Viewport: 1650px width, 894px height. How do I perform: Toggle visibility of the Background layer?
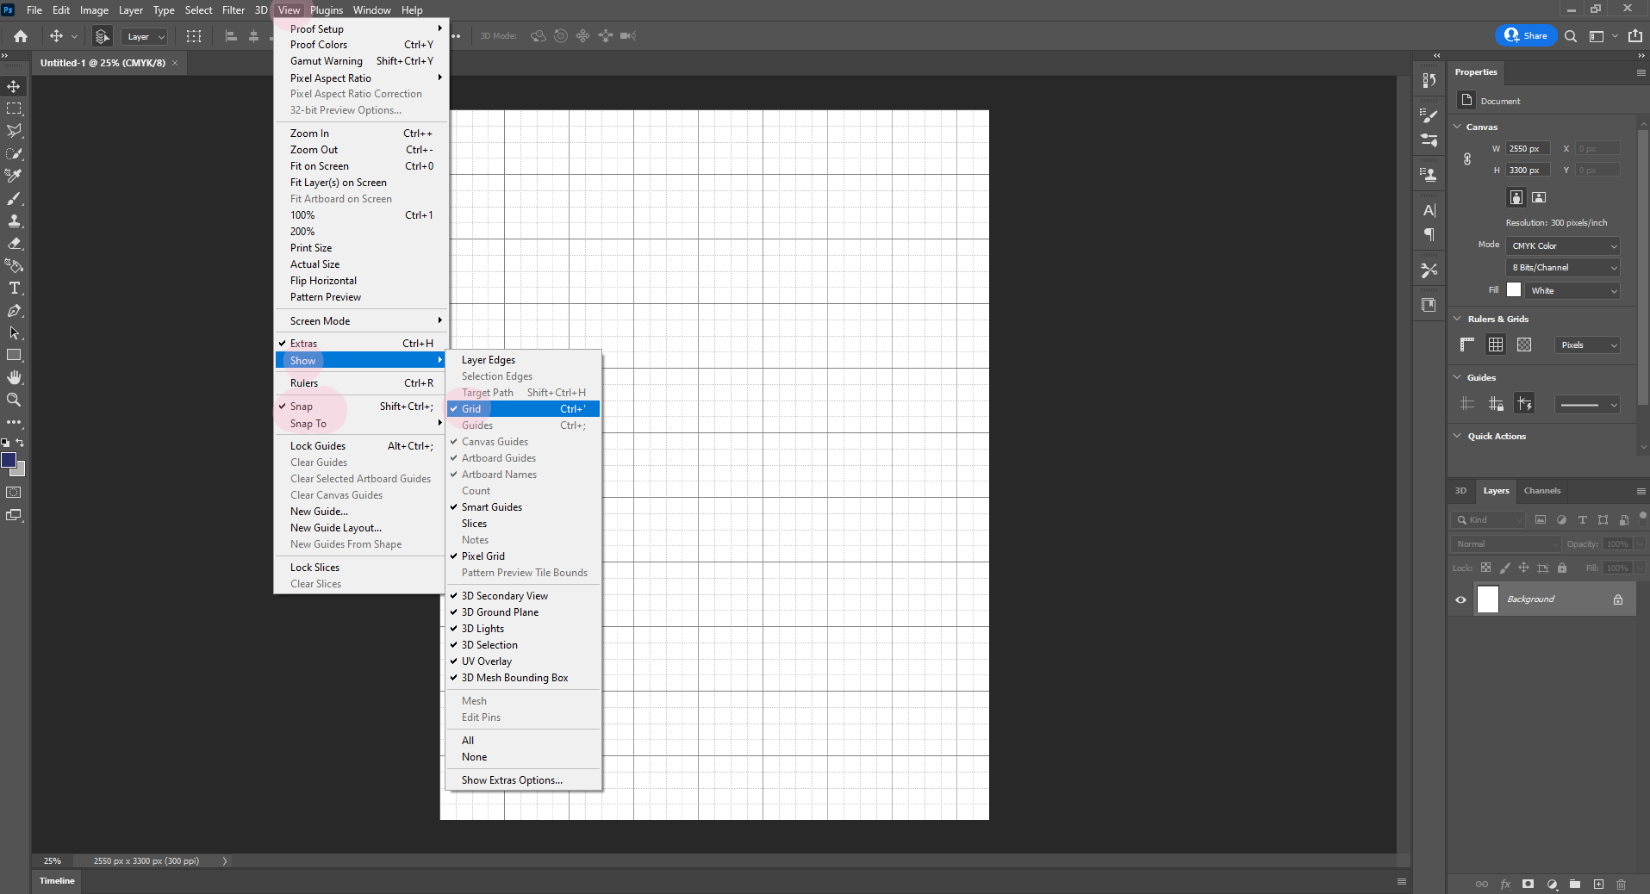pyautogui.click(x=1460, y=599)
